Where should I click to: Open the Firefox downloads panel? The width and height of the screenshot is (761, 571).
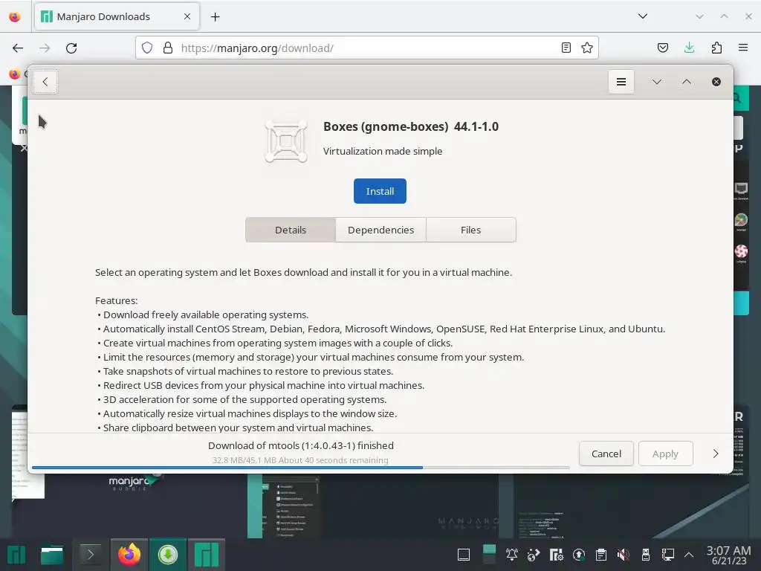pos(689,48)
